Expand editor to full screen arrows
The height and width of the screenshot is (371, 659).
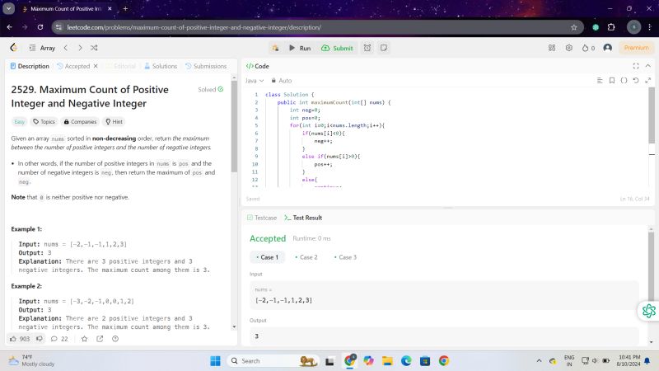pyautogui.click(x=647, y=80)
